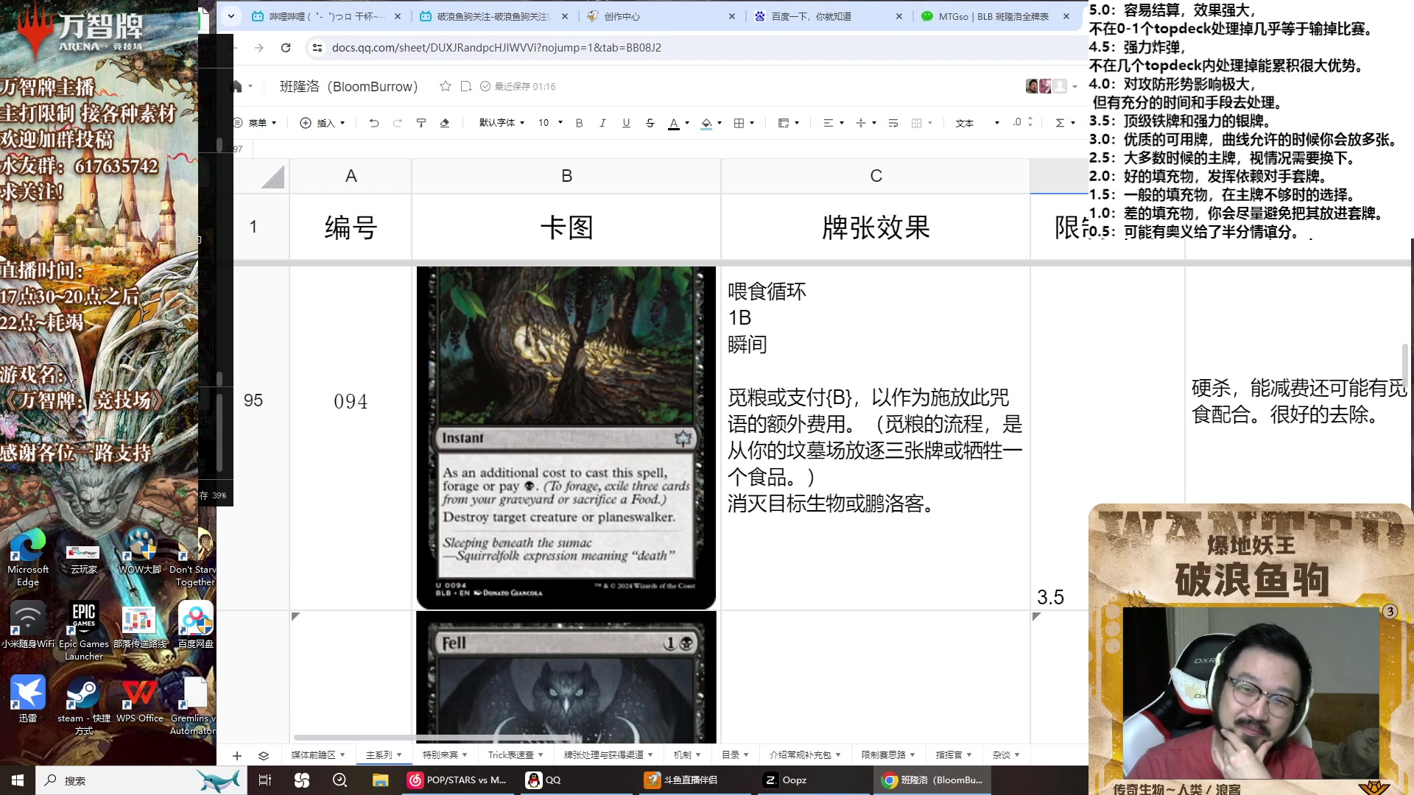This screenshot has width=1414, height=795.
Task: Switch to the MTGso BLB browser tab
Action: (x=996, y=16)
